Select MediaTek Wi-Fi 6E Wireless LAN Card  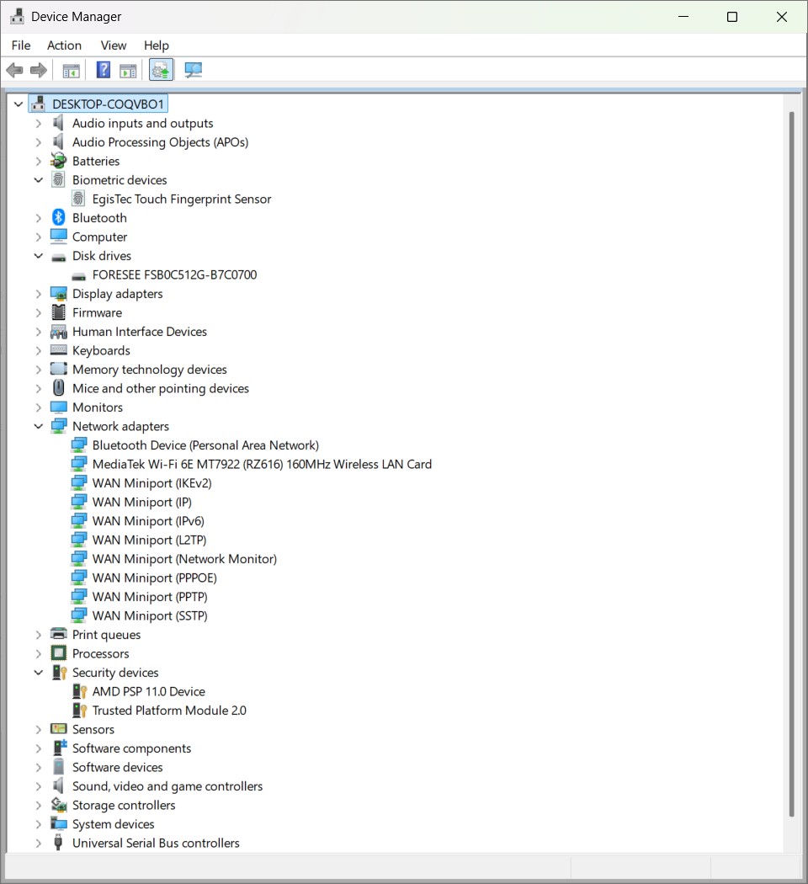pyautogui.click(x=261, y=464)
